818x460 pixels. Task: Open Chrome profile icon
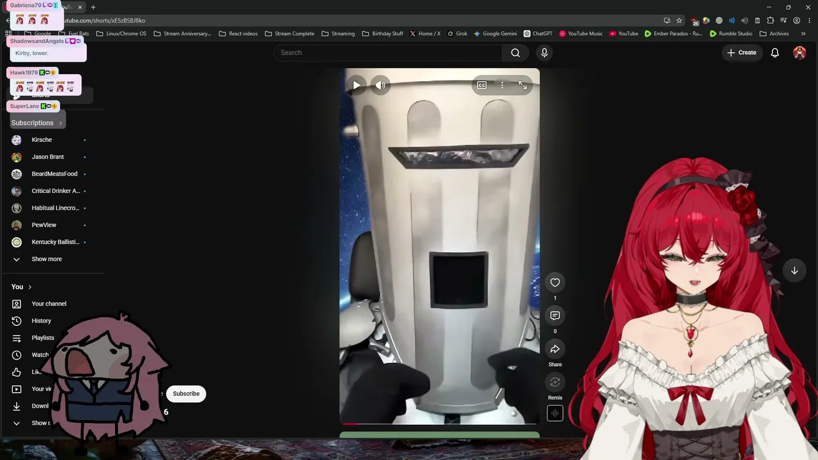click(796, 20)
